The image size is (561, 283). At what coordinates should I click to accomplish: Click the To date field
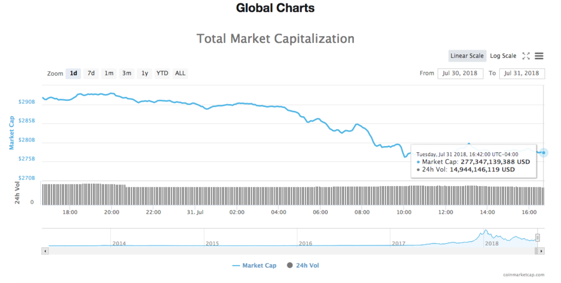522,74
